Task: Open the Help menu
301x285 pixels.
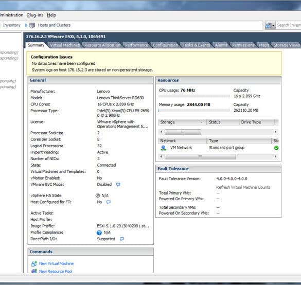Action: [51, 15]
